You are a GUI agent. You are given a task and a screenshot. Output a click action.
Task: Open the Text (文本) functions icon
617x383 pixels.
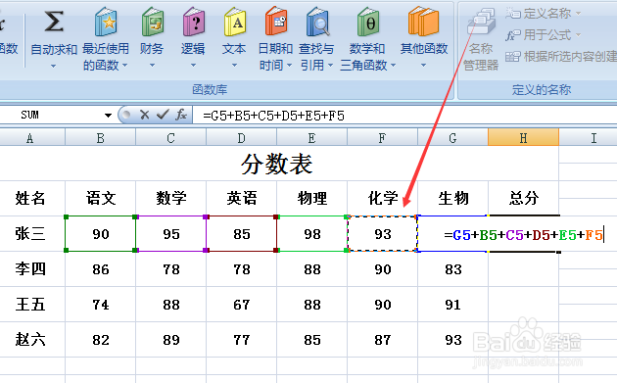[235, 23]
